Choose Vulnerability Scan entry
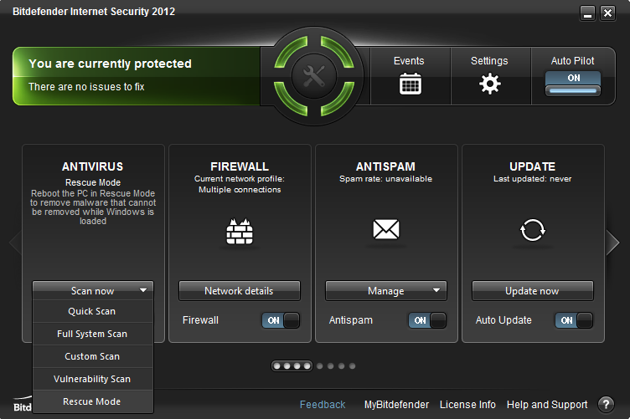630x419 pixels. tap(93, 379)
